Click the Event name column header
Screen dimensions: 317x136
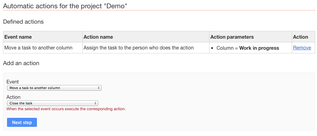click(18, 37)
